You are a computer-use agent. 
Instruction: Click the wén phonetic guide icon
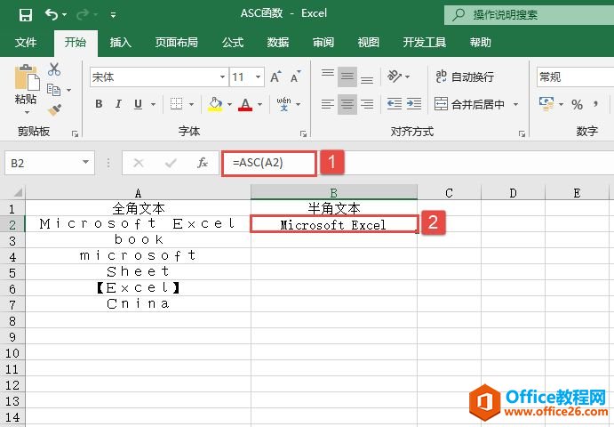[x=283, y=104]
